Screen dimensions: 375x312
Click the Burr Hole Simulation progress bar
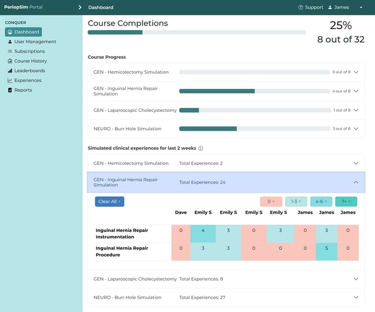pos(255,129)
